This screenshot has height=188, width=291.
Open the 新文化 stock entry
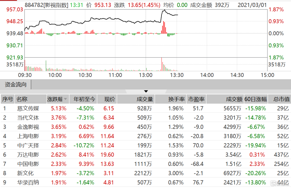25,173
